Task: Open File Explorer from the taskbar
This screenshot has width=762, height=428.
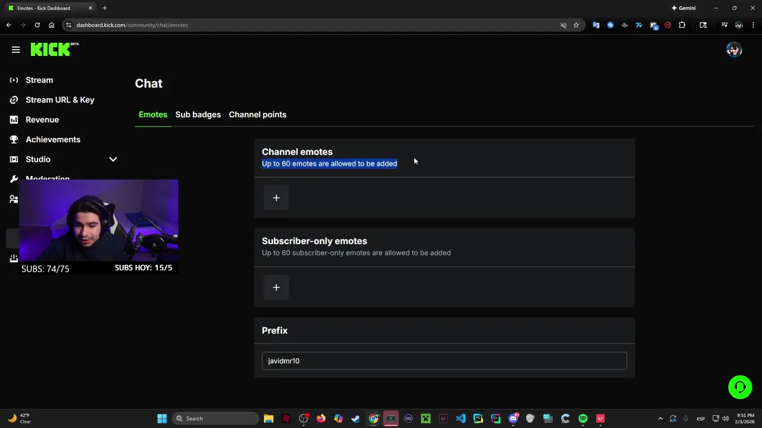Action: click(x=268, y=418)
